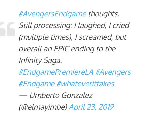This screenshot has height=121, width=141.
Task: Click the word EPIC in the quote
Action: point(61,49)
